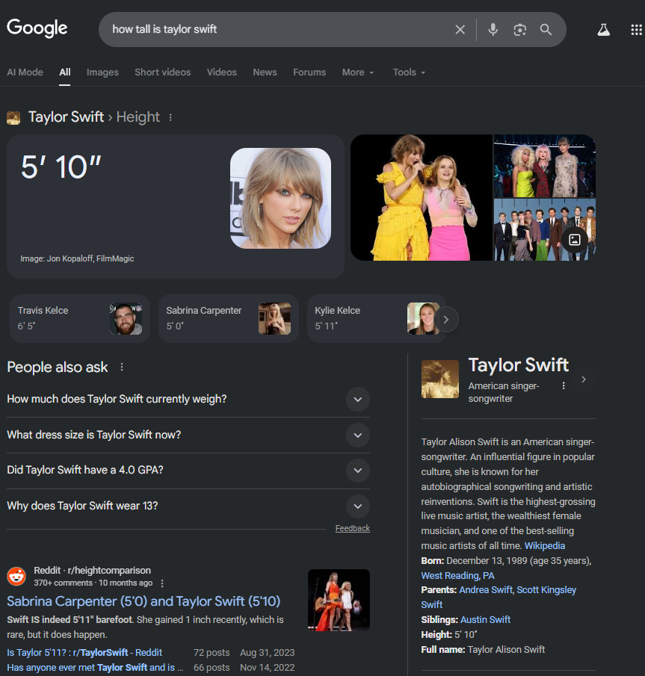
Task: Click the Feedback link
Action: [x=353, y=529]
